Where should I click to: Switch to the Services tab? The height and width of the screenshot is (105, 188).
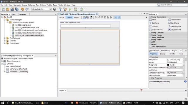(x=23, y=14)
